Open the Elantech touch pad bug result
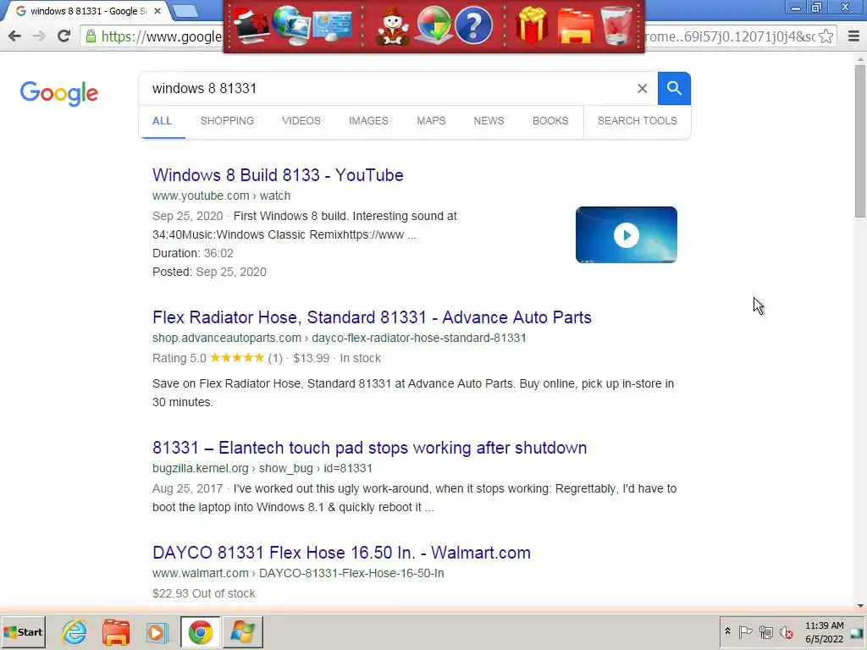The width and height of the screenshot is (867, 650). point(369,448)
